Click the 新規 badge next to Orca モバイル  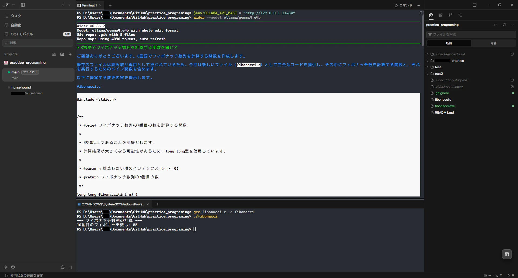(x=67, y=34)
